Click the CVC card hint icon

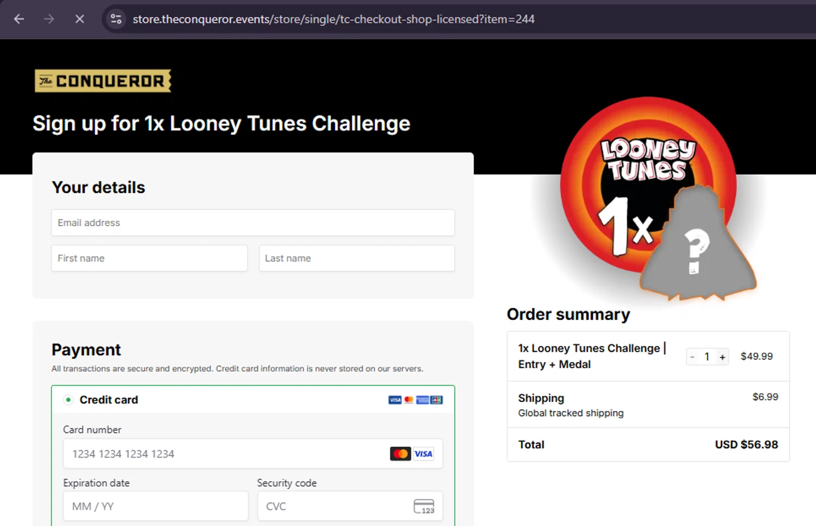[x=424, y=506]
